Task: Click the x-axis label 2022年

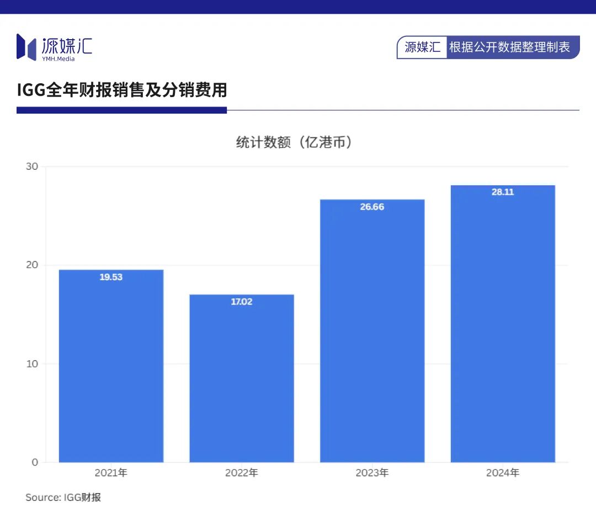Action: coord(242,473)
